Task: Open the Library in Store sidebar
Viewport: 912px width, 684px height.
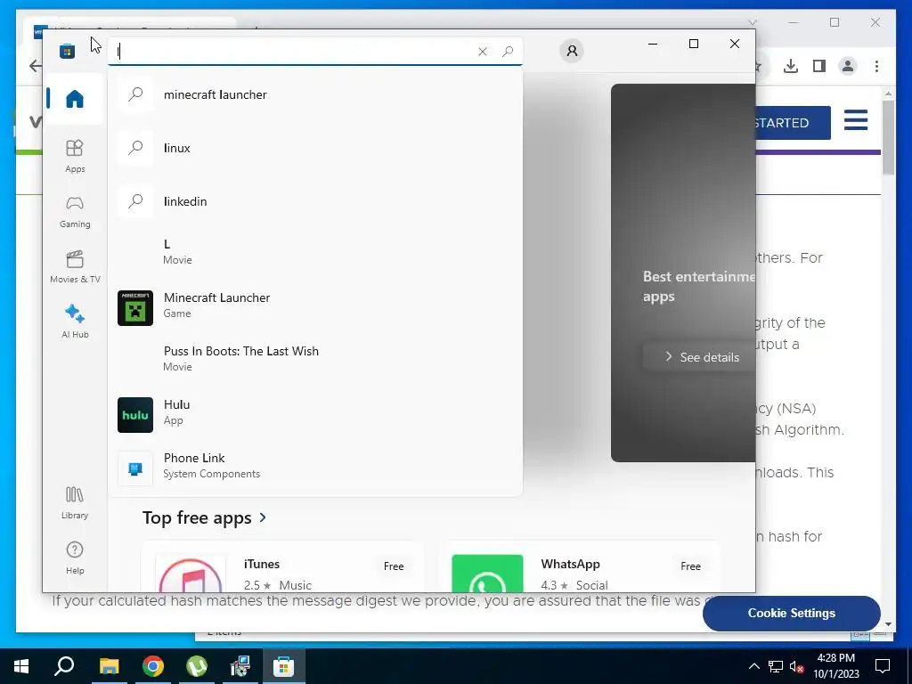Action: pos(75,502)
